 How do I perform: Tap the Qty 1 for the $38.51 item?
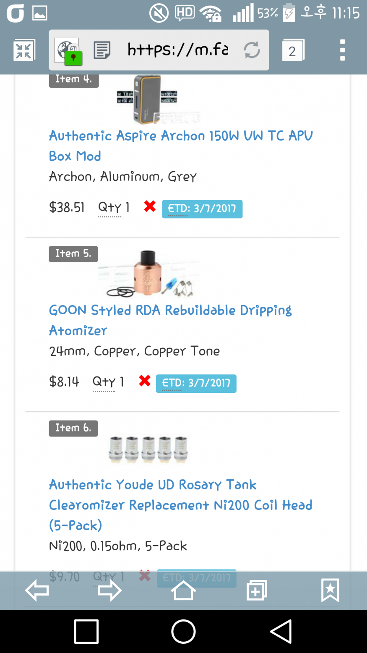(x=114, y=208)
